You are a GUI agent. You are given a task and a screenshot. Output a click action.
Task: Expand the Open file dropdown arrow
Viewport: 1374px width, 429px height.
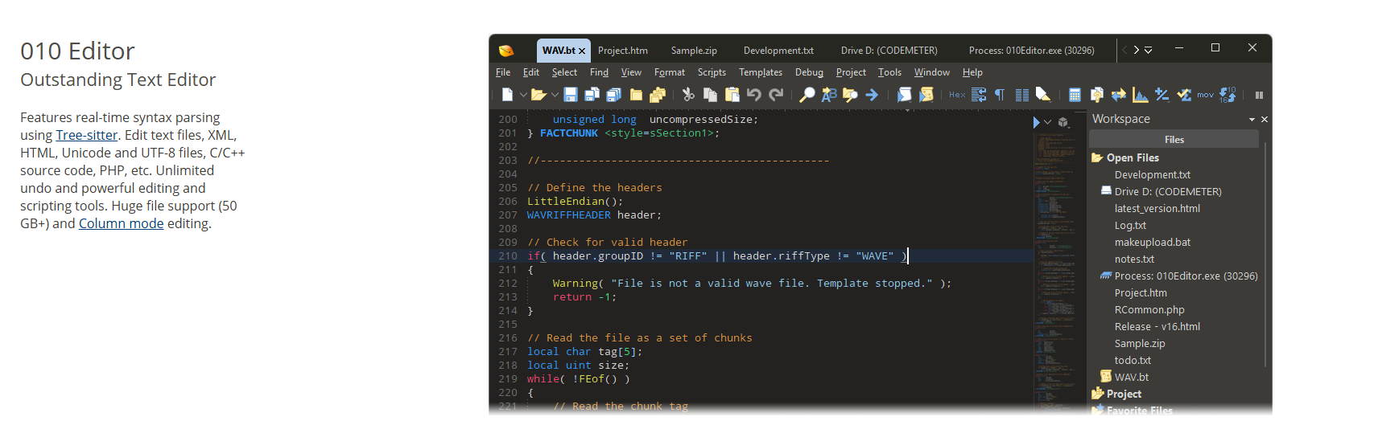[x=555, y=95]
